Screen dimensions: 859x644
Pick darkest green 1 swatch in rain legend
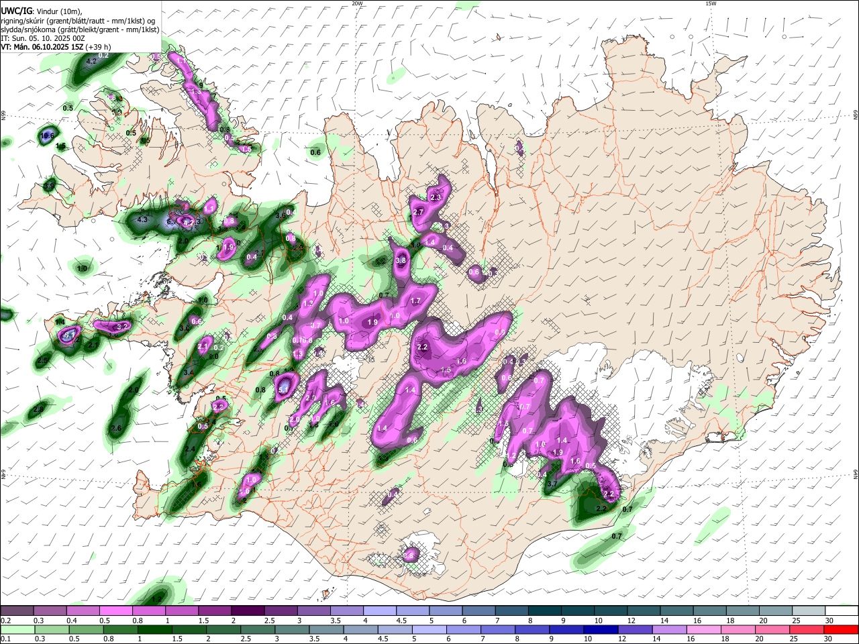point(154,629)
